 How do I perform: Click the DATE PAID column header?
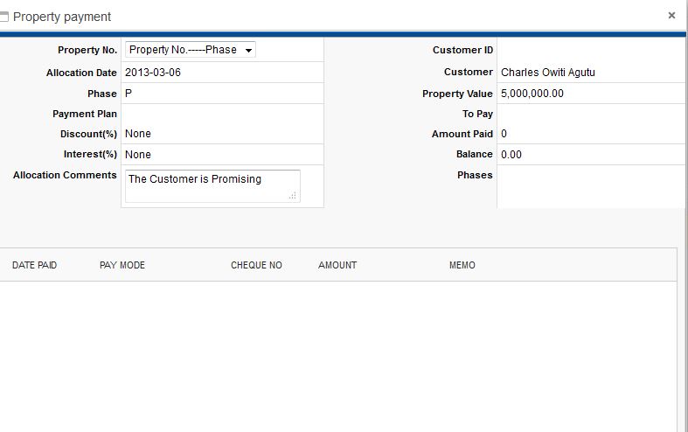point(34,265)
